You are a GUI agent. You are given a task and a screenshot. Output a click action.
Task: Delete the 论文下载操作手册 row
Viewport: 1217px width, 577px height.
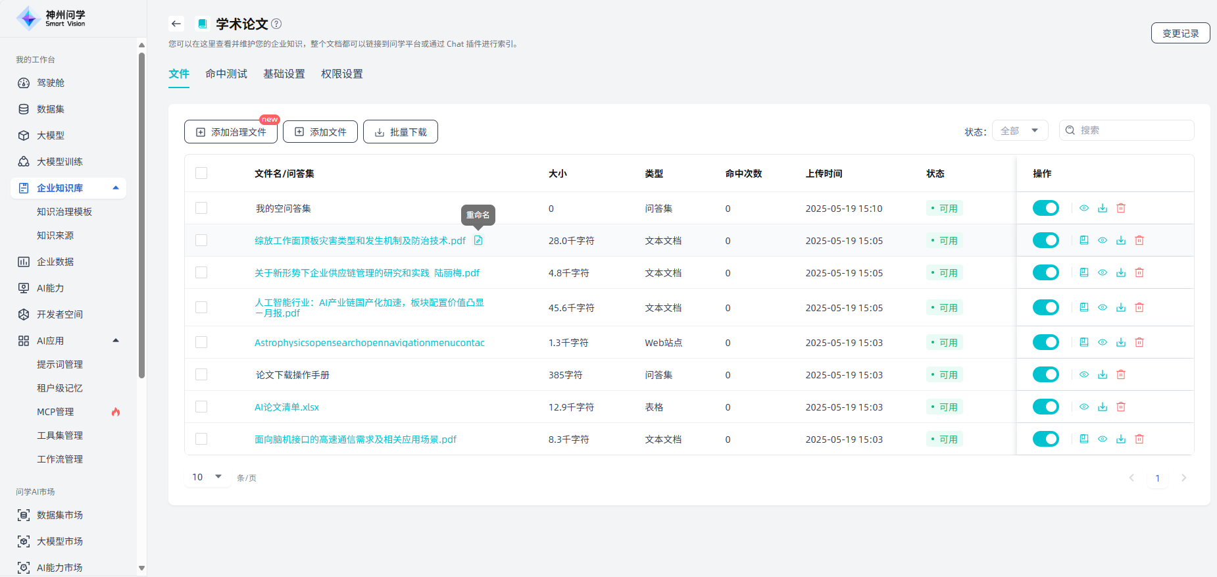point(1121,374)
